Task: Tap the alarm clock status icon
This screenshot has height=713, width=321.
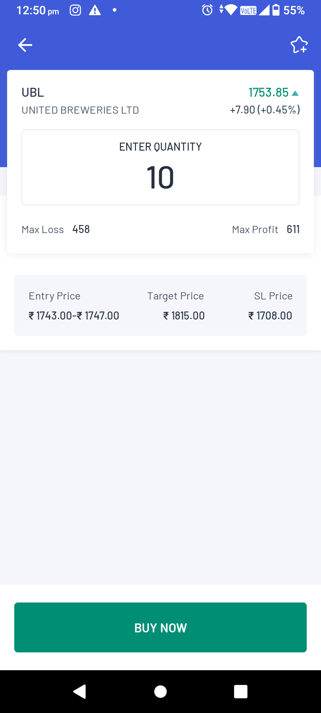Action: pyautogui.click(x=207, y=10)
